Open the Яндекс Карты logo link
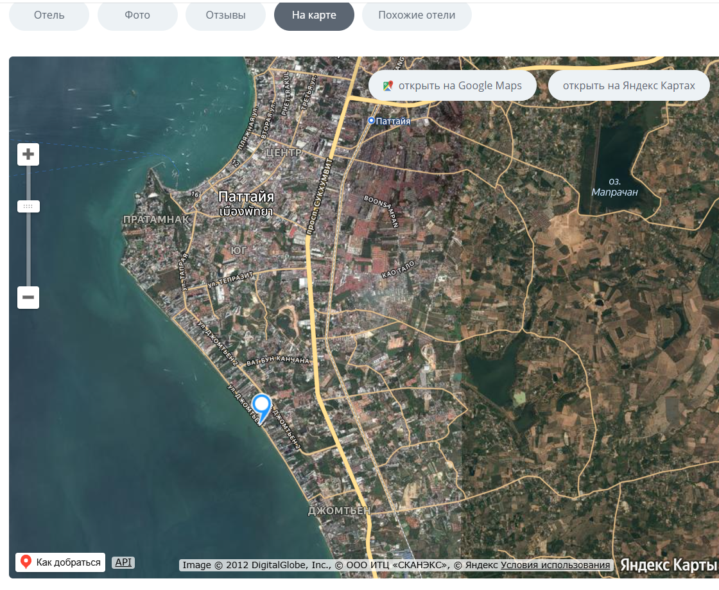This screenshot has width=719, height=590. (x=668, y=565)
